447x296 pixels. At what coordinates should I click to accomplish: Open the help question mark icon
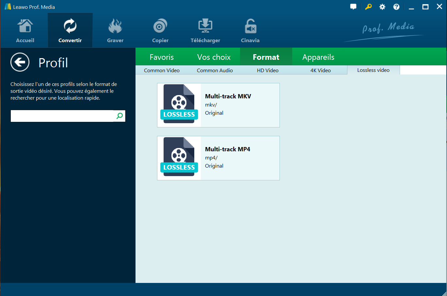point(396,7)
